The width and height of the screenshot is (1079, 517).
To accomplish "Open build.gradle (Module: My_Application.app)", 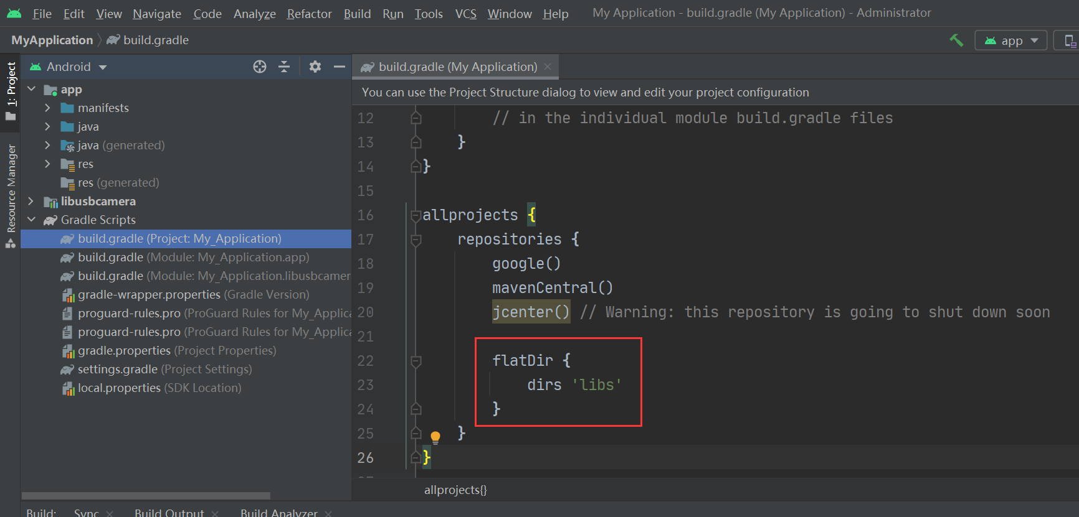I will click(193, 258).
